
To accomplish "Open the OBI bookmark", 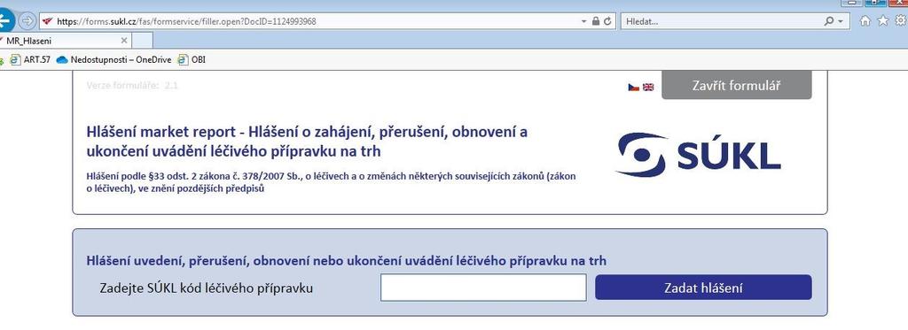I will (x=192, y=59).
